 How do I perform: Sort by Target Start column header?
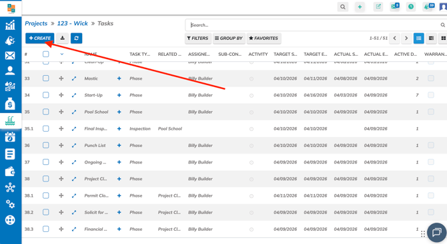(x=286, y=54)
